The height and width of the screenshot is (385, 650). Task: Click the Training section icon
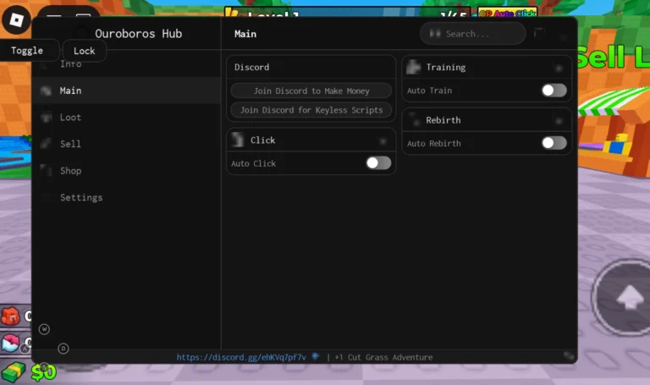413,67
